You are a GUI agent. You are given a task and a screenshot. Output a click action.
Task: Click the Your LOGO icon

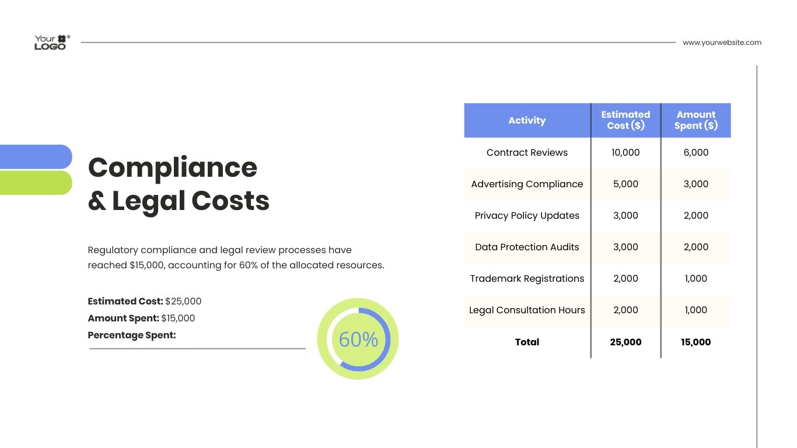[x=51, y=41]
